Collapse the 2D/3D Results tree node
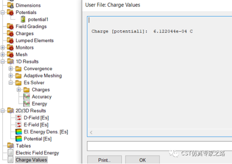This screenshot has height=164, width=232. pyautogui.click(x=3, y=111)
